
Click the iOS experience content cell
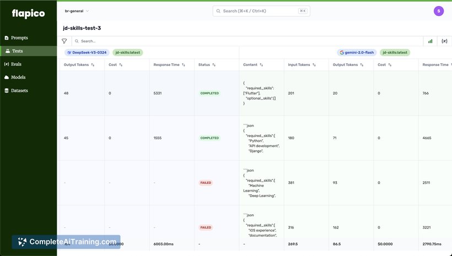click(261, 222)
